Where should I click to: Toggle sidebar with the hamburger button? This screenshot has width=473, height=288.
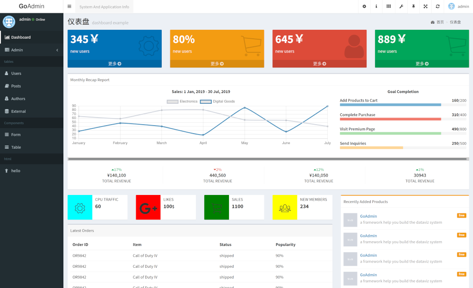tap(70, 7)
